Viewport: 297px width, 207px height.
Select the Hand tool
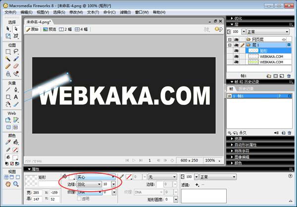8,184
